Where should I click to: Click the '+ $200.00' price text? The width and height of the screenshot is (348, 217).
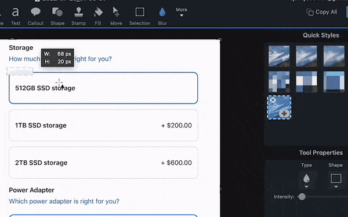coord(176,126)
